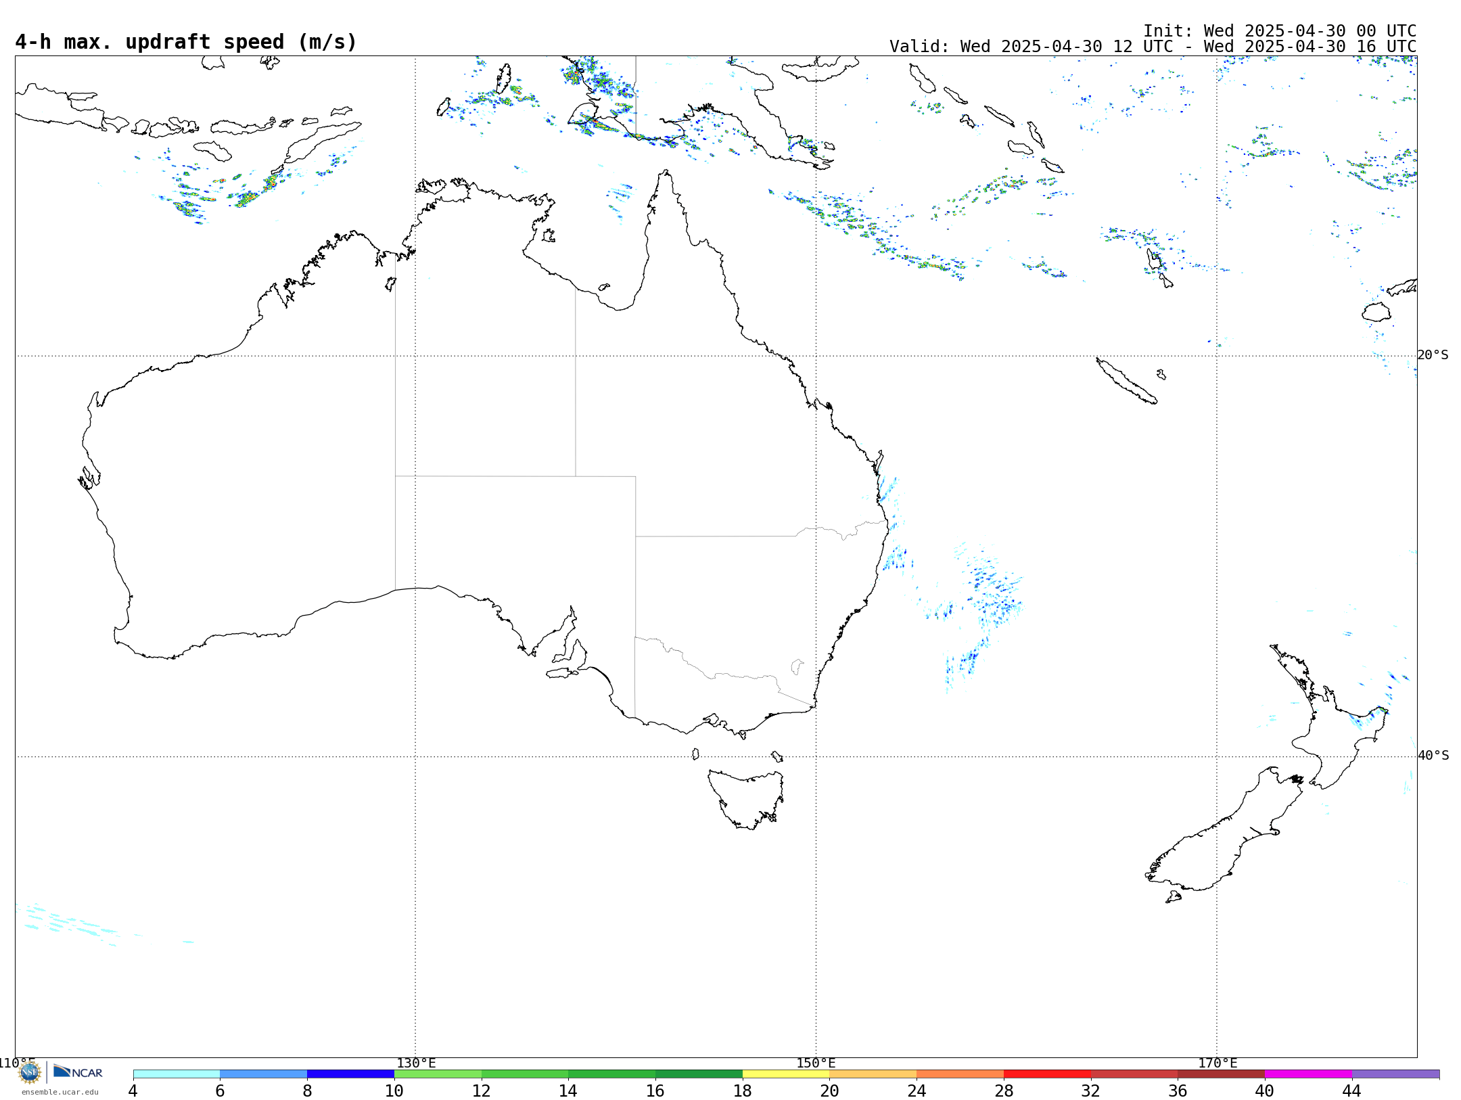The width and height of the screenshot is (1461, 1100).
Task: Click colorbar tick label '6'
Action: [x=220, y=1091]
